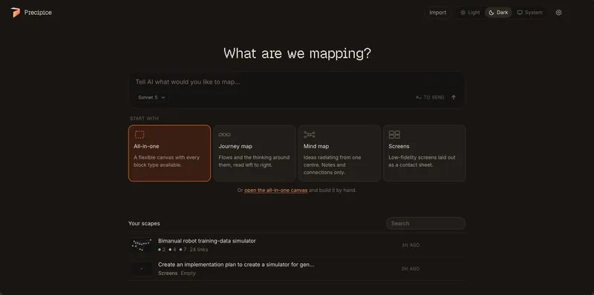Select the All-in-one template card
The image size is (594, 295).
169,153
